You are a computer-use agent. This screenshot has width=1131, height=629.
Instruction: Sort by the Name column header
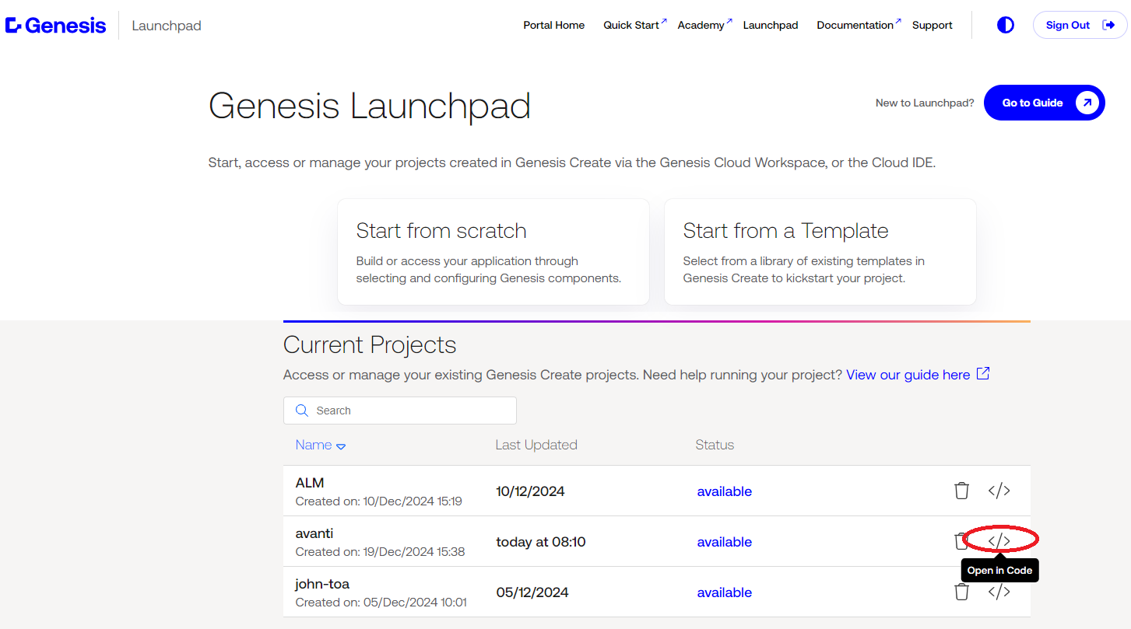pos(320,445)
